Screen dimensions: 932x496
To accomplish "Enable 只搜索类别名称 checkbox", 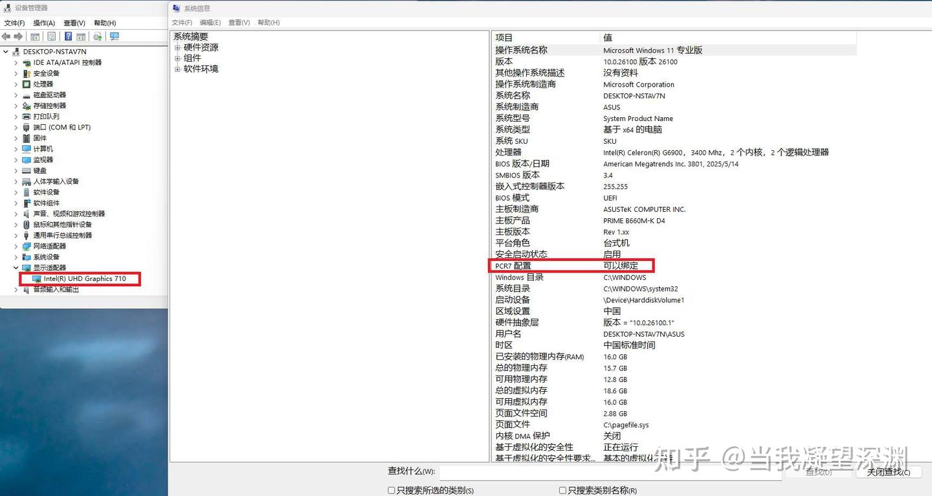I will coord(562,490).
